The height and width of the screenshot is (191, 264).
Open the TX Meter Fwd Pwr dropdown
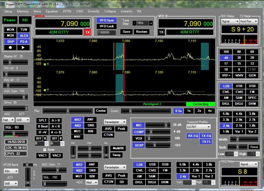[249, 21]
